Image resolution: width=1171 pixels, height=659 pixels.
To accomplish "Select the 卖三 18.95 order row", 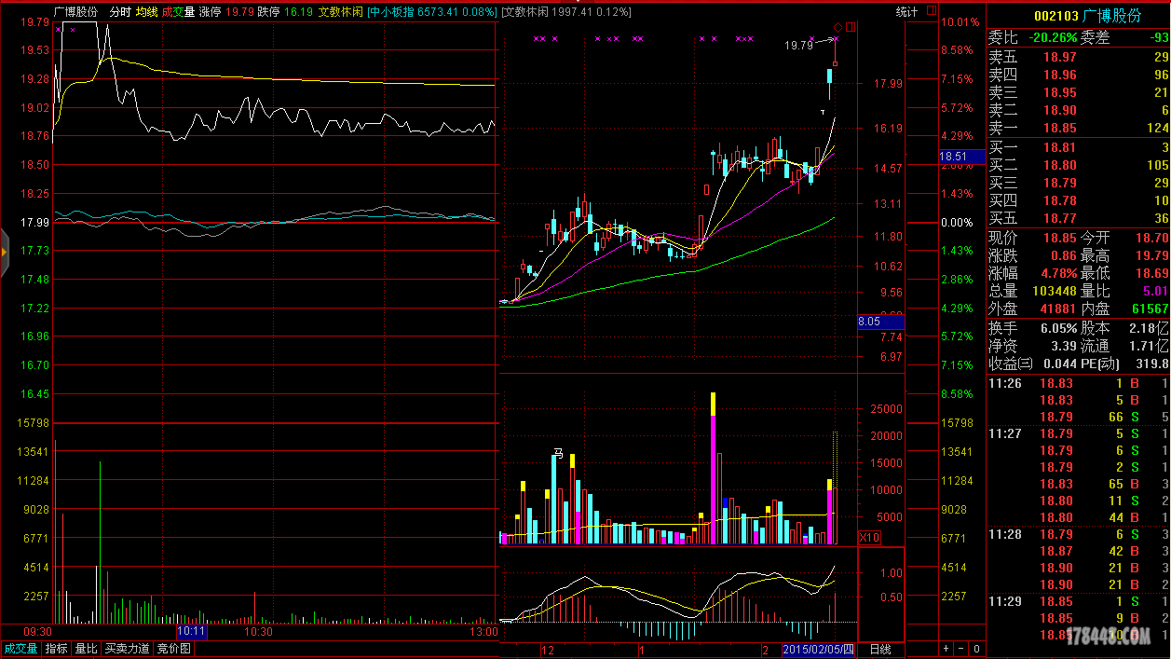I will click(x=1079, y=93).
